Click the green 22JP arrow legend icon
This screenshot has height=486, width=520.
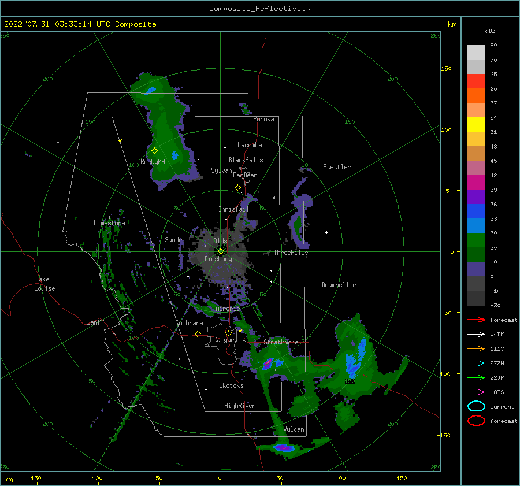(x=476, y=377)
